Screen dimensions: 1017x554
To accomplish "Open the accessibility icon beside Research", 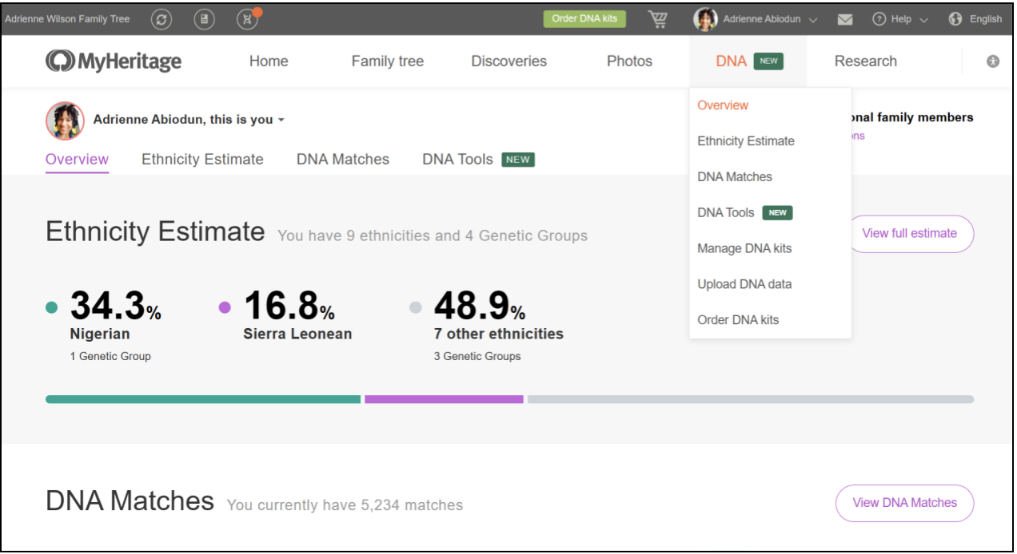I will point(993,61).
